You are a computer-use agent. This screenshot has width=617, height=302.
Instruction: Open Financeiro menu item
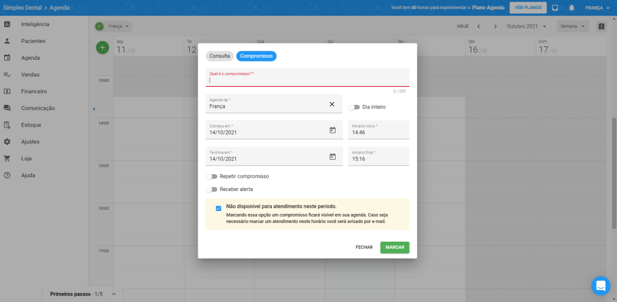[x=34, y=92]
